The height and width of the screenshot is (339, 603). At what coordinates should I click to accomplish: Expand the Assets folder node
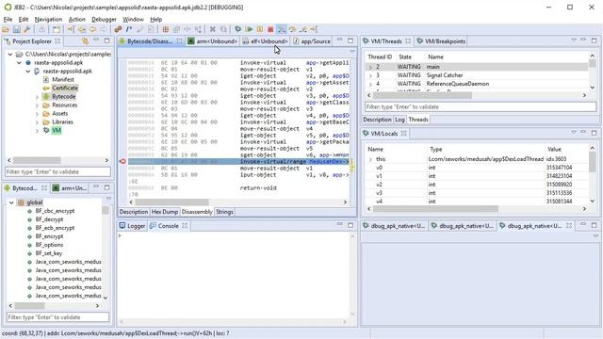click(37, 114)
